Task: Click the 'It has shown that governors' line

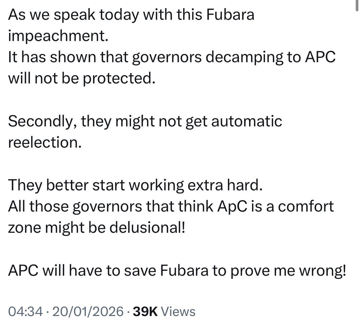Action: coord(171,57)
